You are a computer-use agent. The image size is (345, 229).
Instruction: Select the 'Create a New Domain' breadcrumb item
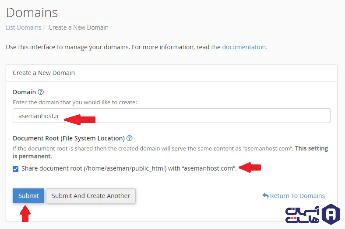pos(78,27)
